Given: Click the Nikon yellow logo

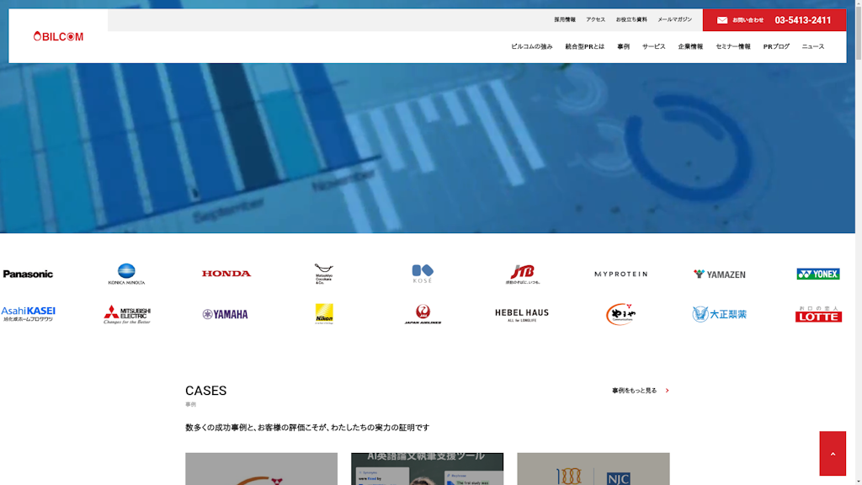Looking at the screenshot, I should coord(324,313).
